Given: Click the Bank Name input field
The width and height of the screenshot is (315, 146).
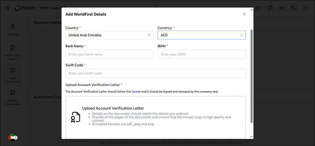Looking at the screenshot, I should click(x=109, y=54).
